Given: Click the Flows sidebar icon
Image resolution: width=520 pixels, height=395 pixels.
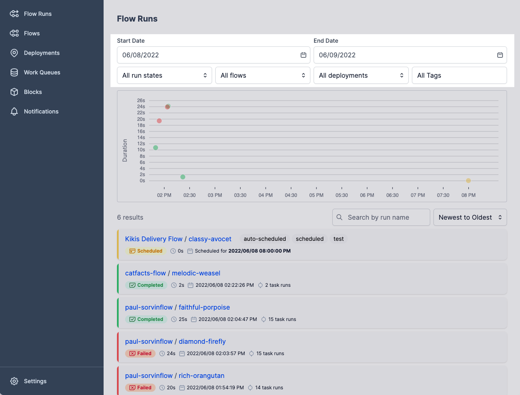Looking at the screenshot, I should pos(14,33).
